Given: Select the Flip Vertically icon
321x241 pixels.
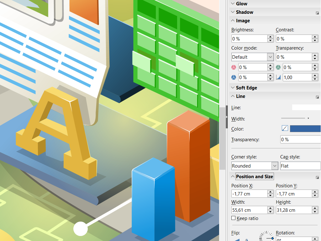Looking at the screenshot, I should (237, 239).
